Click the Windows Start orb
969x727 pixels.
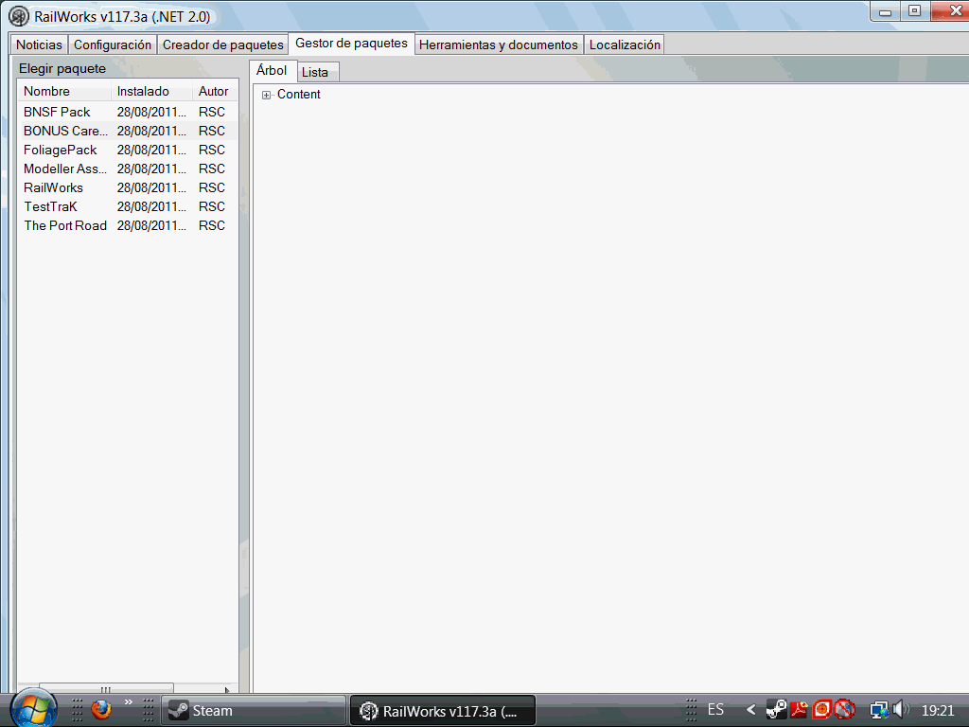32,708
